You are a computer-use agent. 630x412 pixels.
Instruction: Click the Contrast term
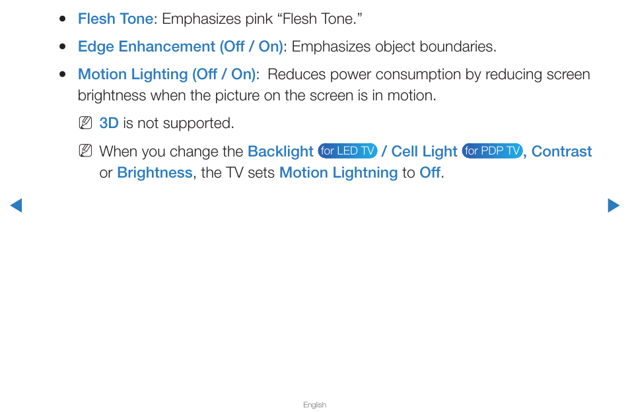(x=562, y=151)
